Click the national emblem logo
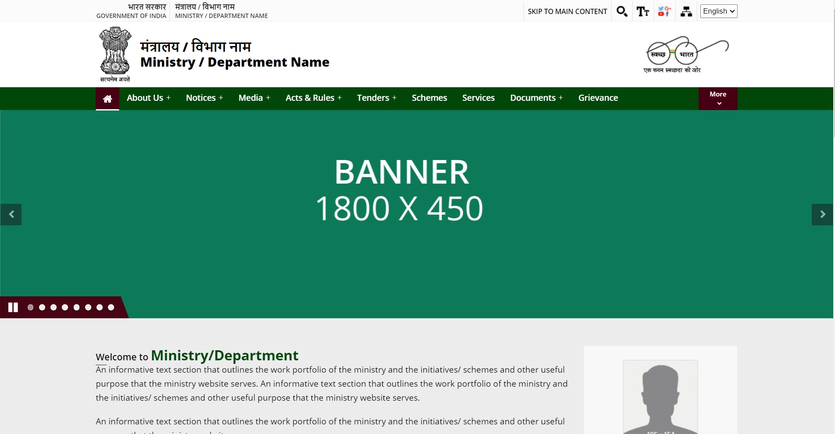835x434 pixels. pos(115,54)
